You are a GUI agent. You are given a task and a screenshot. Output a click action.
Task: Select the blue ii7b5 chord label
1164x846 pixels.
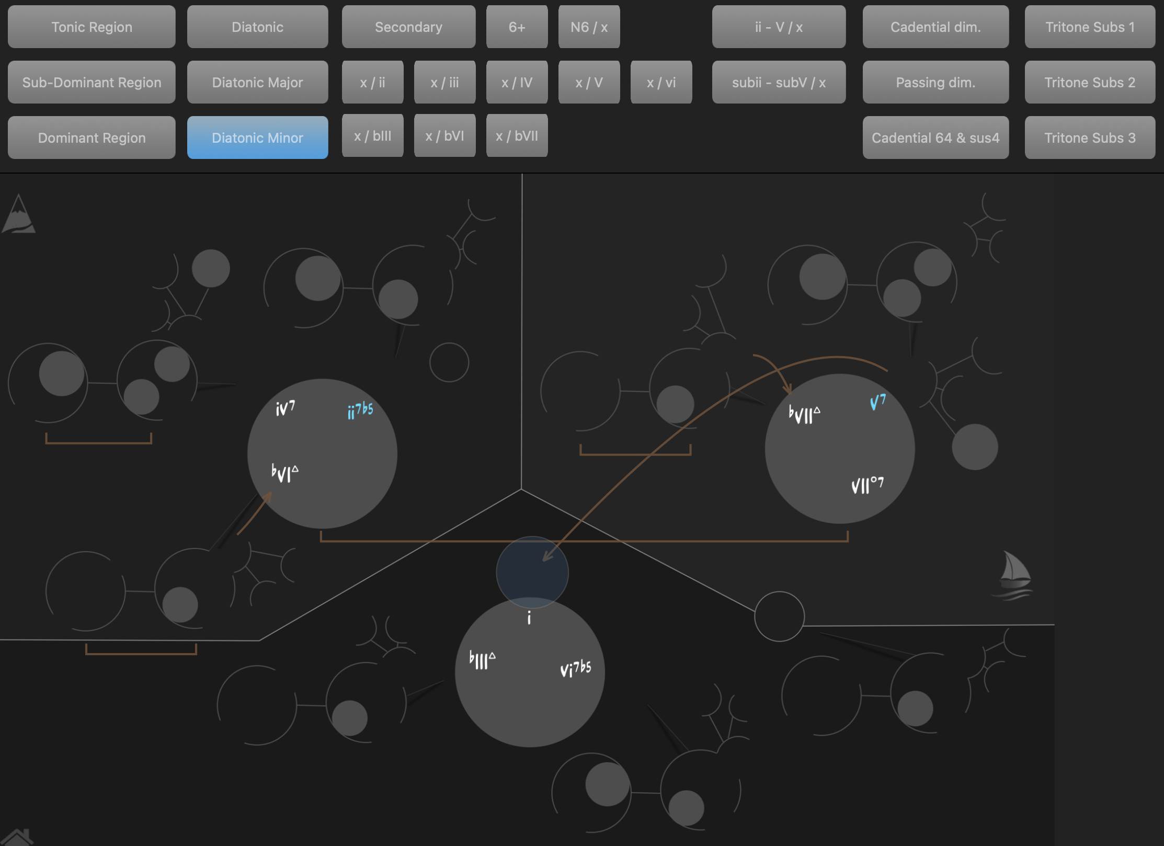[360, 410]
